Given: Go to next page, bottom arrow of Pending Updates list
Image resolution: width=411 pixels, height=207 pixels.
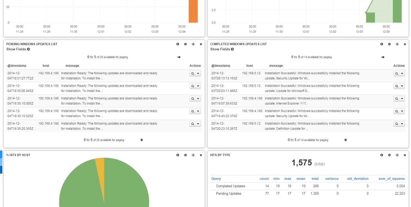Looking at the screenshot, I should tap(141, 140).
